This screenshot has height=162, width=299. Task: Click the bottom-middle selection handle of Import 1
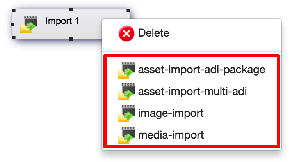pos(71,39)
